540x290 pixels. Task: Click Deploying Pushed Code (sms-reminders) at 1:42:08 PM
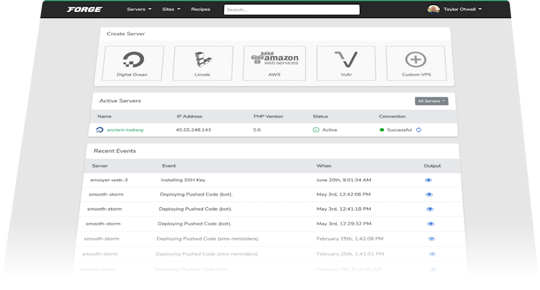coord(208,239)
